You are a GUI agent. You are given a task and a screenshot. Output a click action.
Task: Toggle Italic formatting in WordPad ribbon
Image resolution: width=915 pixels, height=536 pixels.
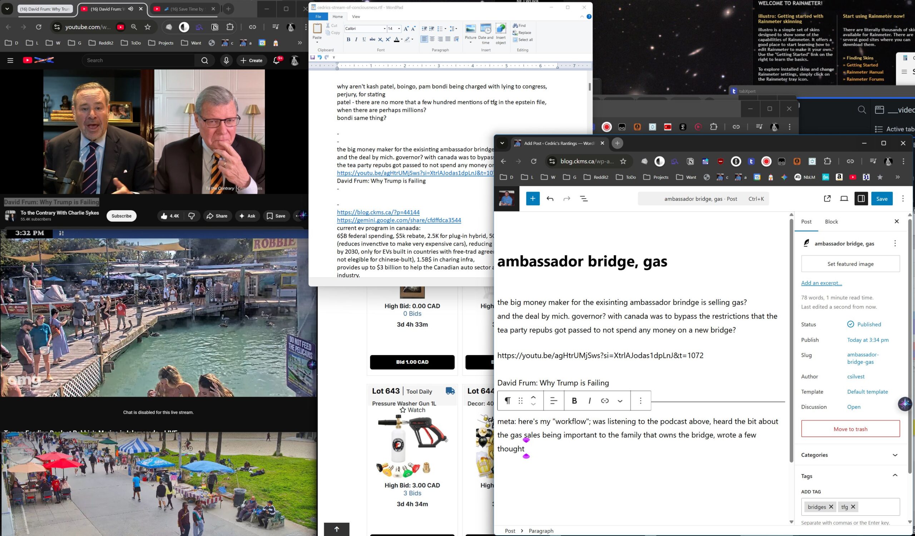[x=356, y=40]
